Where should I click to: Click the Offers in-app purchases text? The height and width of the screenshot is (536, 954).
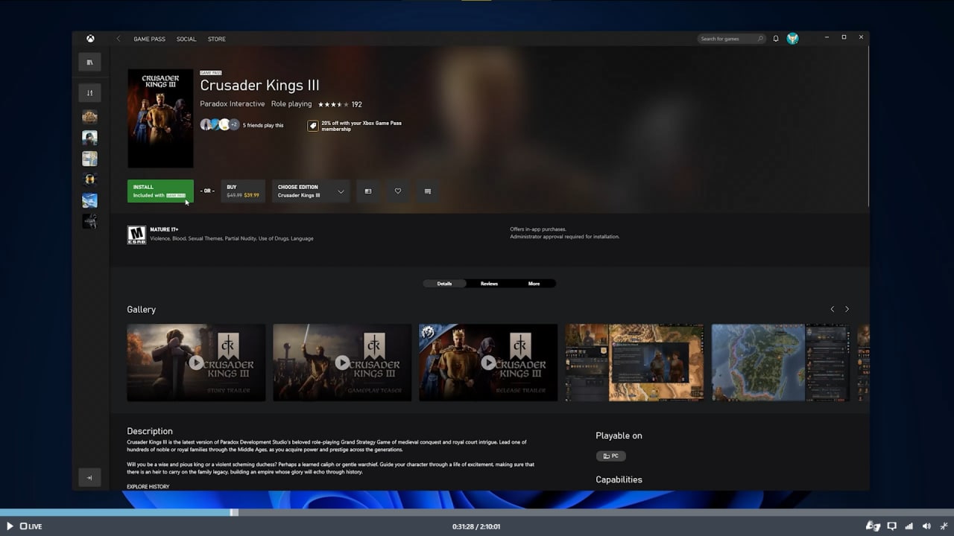[x=538, y=229]
